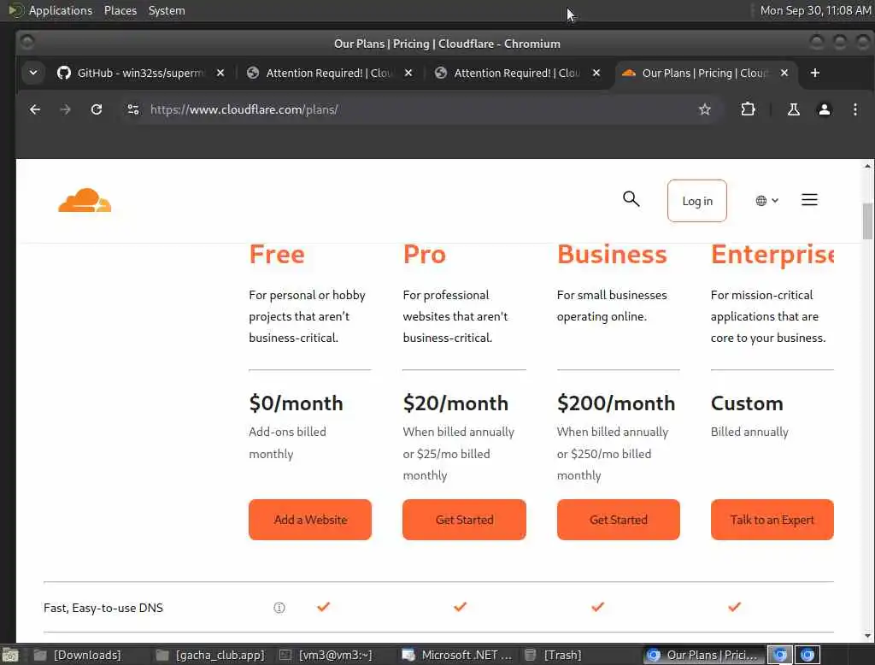Open Chrome Labs flask icon
875x665 pixels.
click(x=793, y=109)
